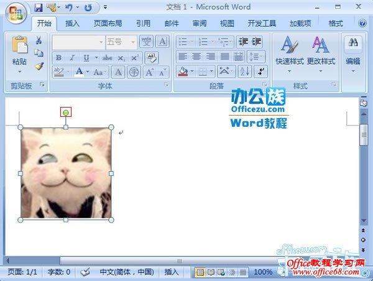Align text left
This screenshot has width=373, height=281.
coord(183,57)
